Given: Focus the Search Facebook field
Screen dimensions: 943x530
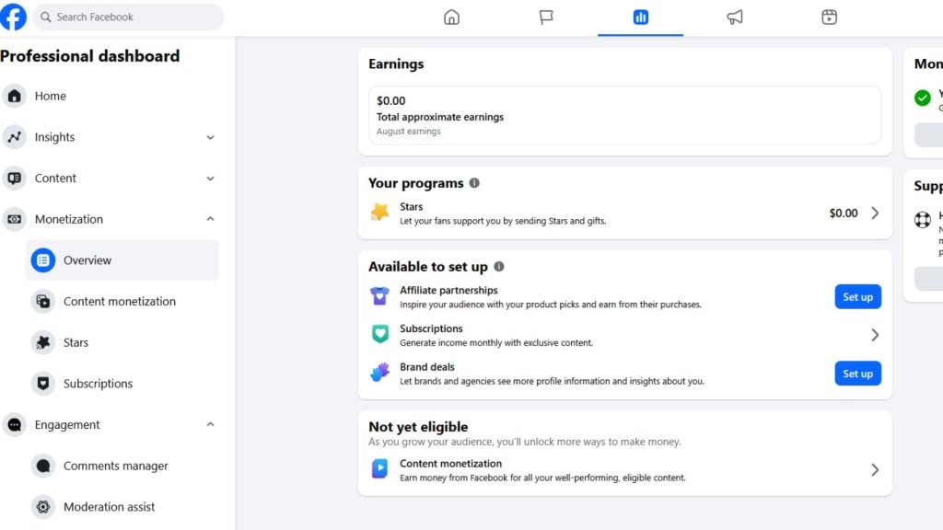Looking at the screenshot, I should pyautogui.click(x=128, y=17).
